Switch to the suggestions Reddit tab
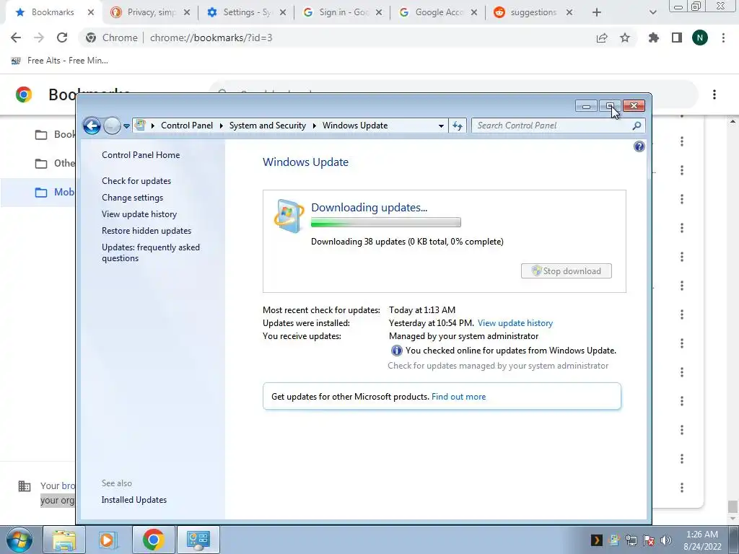 pyautogui.click(x=533, y=12)
